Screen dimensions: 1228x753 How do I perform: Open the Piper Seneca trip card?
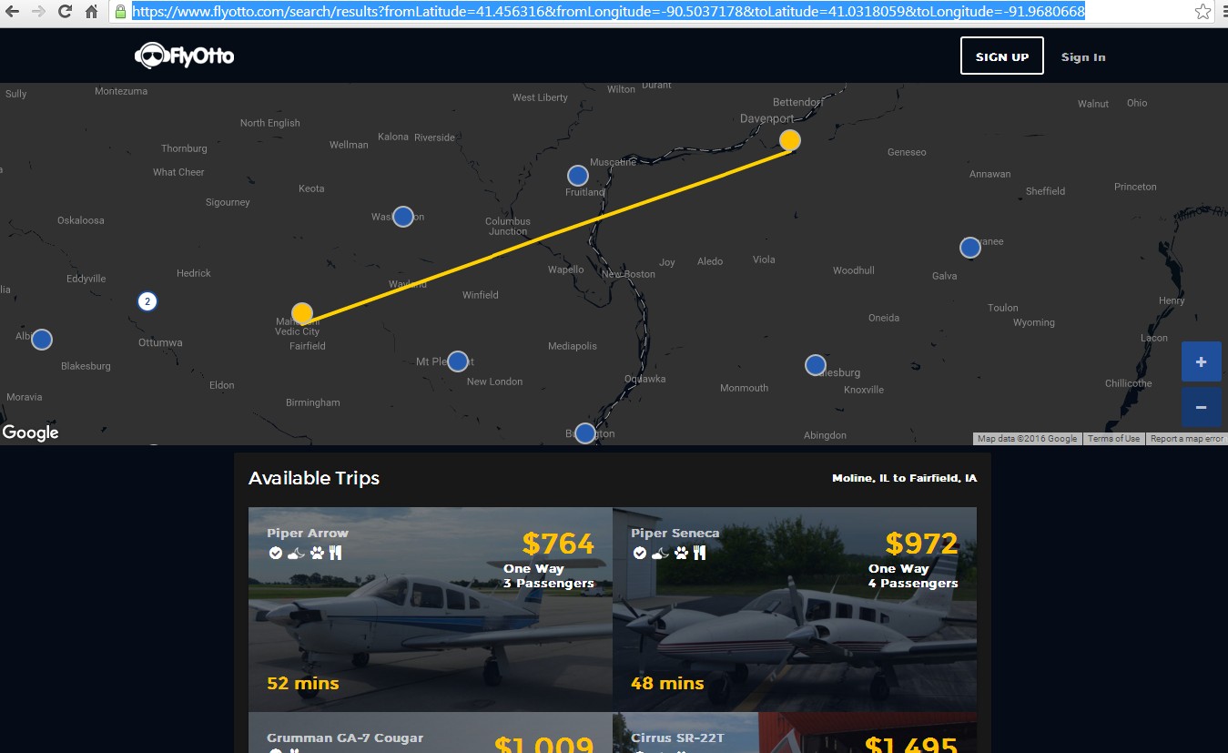795,609
